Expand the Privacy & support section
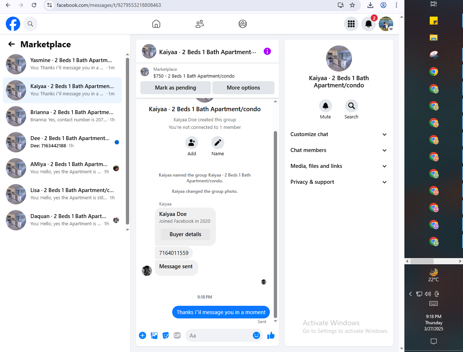 pos(339,182)
